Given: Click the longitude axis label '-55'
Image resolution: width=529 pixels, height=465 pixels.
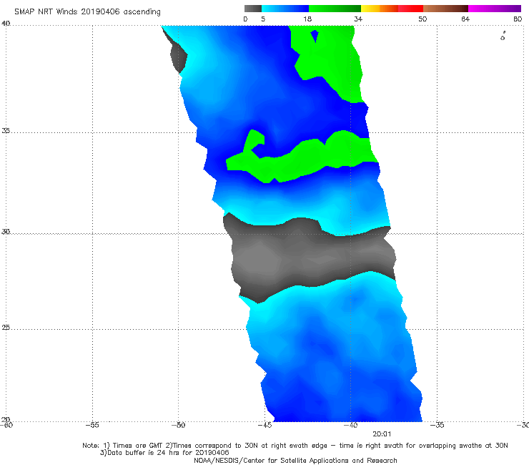Looking at the screenshot, I should pos(92,425).
